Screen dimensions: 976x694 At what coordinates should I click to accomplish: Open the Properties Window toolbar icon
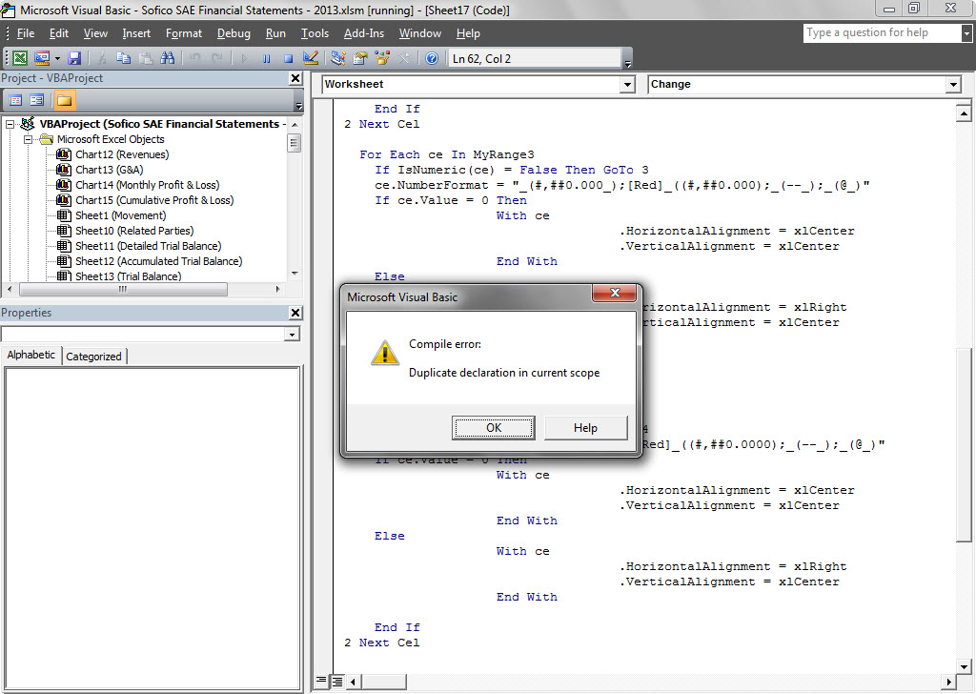pyautogui.click(x=359, y=58)
